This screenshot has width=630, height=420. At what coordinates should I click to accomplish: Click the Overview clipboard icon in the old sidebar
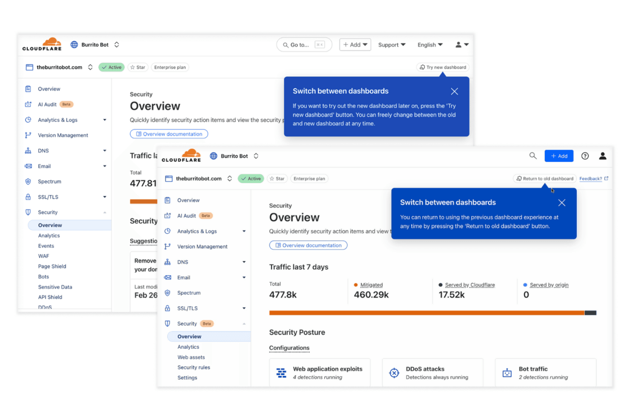[28, 89]
